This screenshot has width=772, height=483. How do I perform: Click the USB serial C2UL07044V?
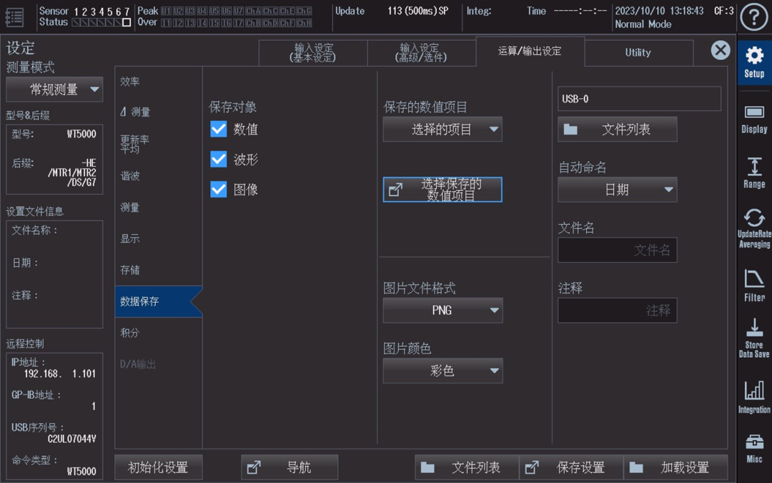[72, 439]
